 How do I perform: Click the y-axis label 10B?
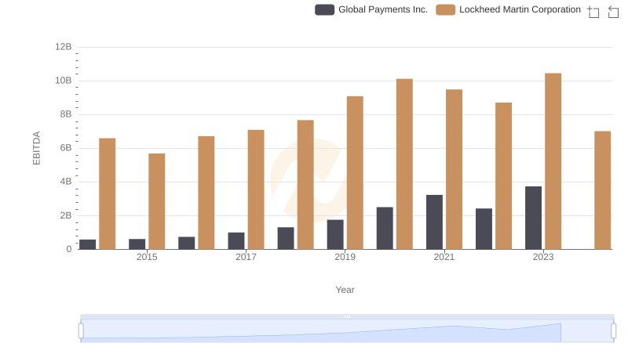coord(64,81)
